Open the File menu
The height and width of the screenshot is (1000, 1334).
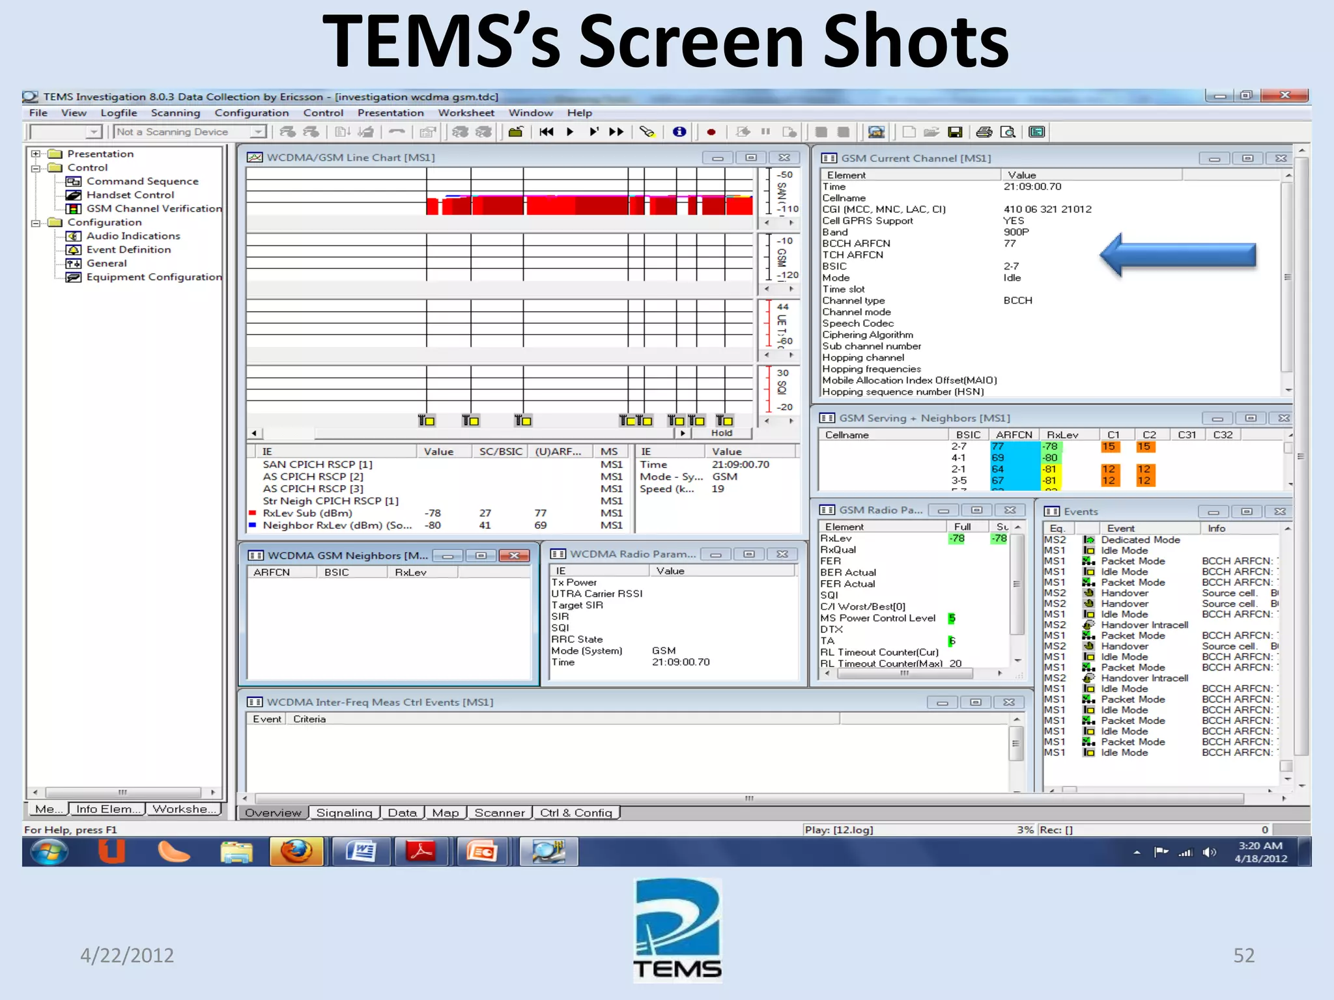pos(38,113)
